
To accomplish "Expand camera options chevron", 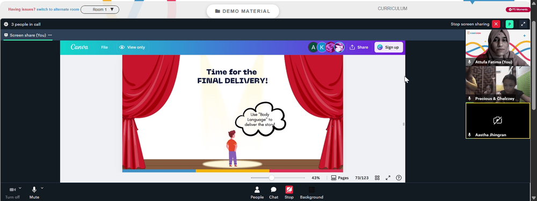I will 20,188.
